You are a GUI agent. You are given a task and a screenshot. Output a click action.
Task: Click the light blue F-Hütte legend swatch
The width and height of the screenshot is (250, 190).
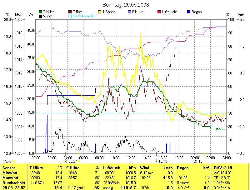(x=130, y=12)
